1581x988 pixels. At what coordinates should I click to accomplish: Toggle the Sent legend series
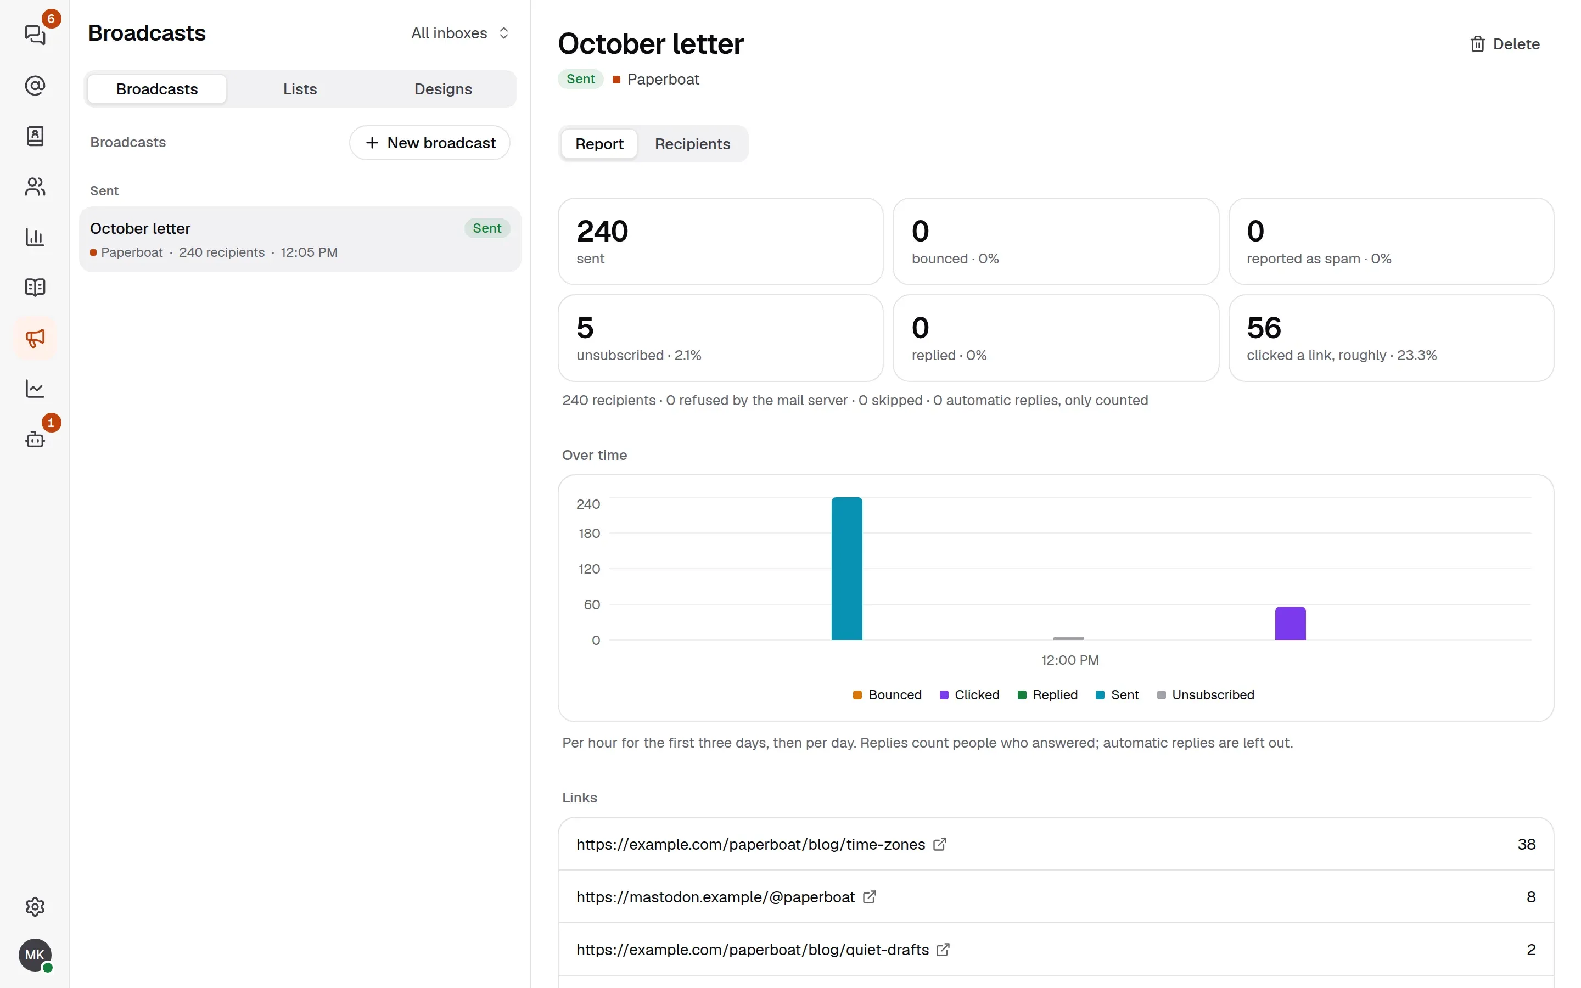(x=1117, y=694)
